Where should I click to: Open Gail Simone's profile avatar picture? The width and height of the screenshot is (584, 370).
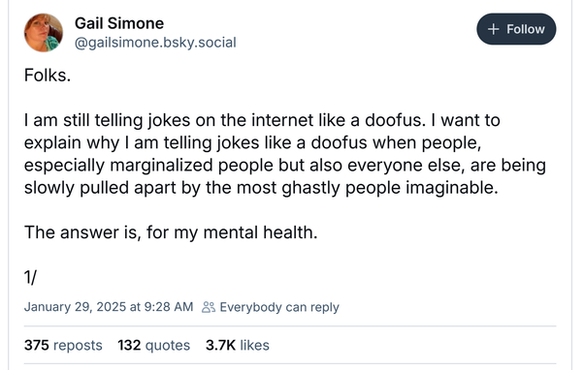coord(44,33)
